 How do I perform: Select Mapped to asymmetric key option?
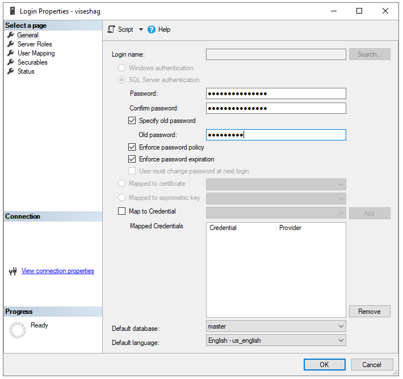pyautogui.click(x=121, y=198)
